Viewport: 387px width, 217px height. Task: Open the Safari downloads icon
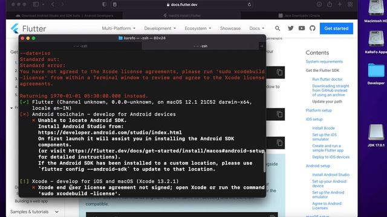319,4
